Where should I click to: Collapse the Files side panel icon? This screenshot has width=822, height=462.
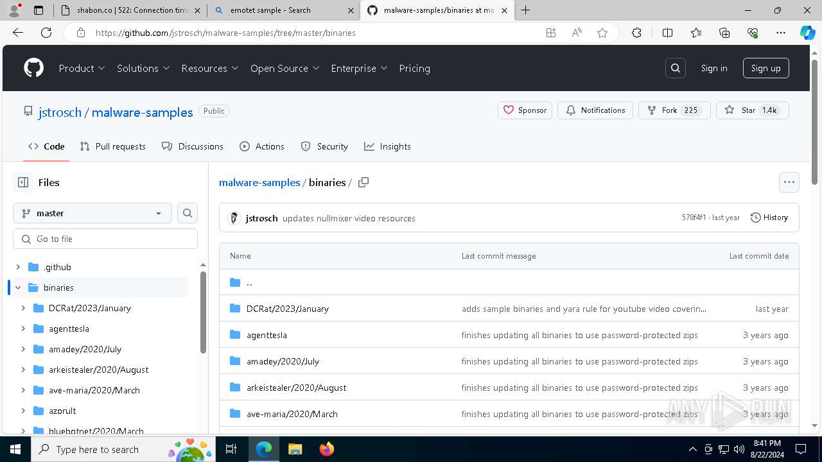coord(23,182)
